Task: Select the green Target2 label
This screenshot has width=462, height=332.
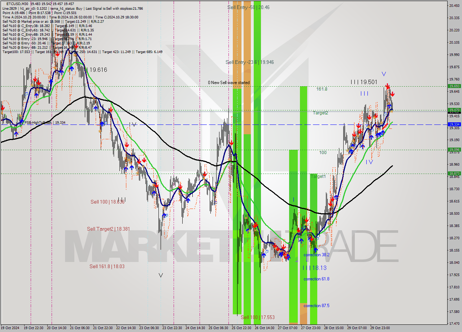Action: pos(321,113)
